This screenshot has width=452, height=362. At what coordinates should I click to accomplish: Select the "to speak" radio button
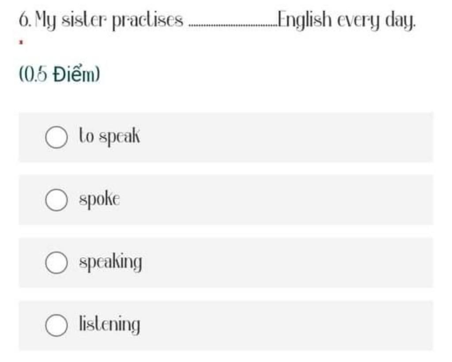tap(56, 137)
